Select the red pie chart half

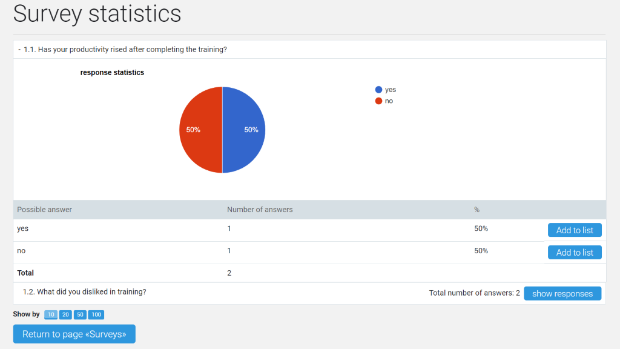200,130
